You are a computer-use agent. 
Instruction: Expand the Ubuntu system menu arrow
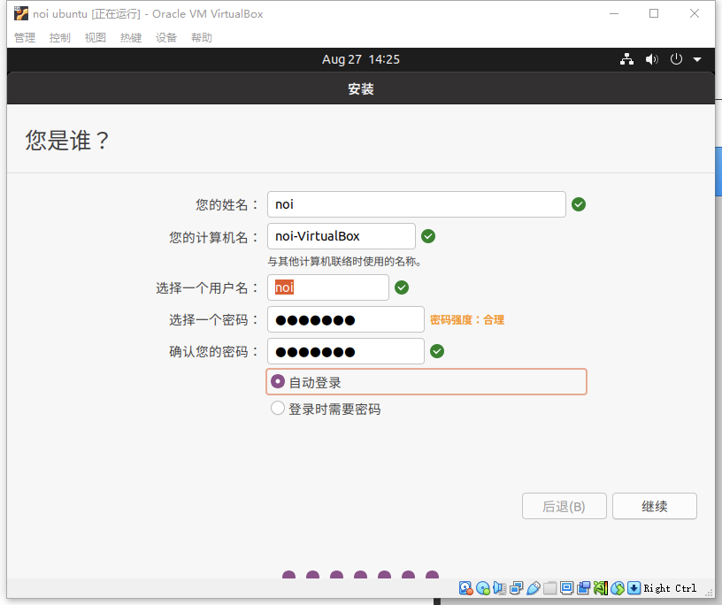coord(697,59)
